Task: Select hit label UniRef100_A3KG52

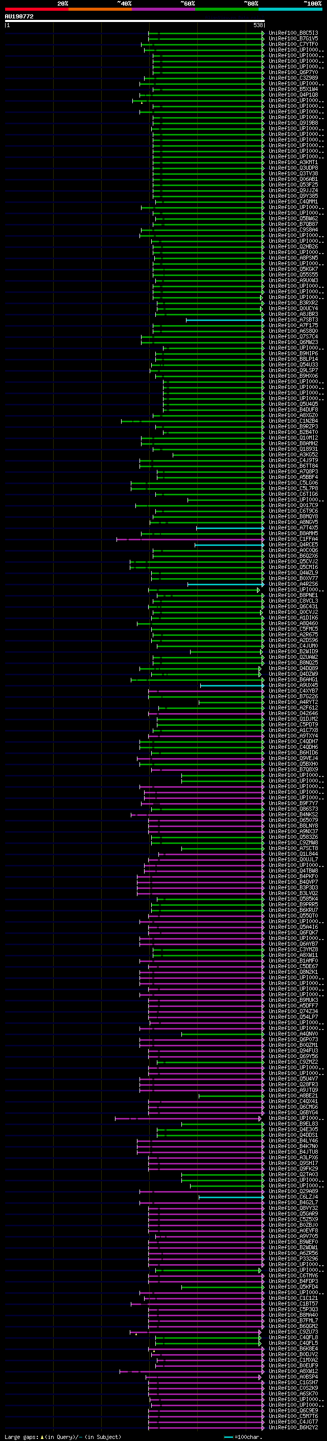Action: (293, 454)
